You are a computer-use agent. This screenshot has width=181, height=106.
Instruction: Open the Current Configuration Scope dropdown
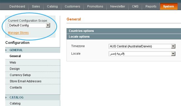click(x=29, y=25)
